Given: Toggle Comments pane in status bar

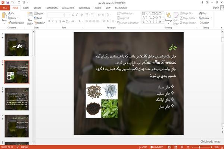Looking at the screenshot, I should [157, 147].
